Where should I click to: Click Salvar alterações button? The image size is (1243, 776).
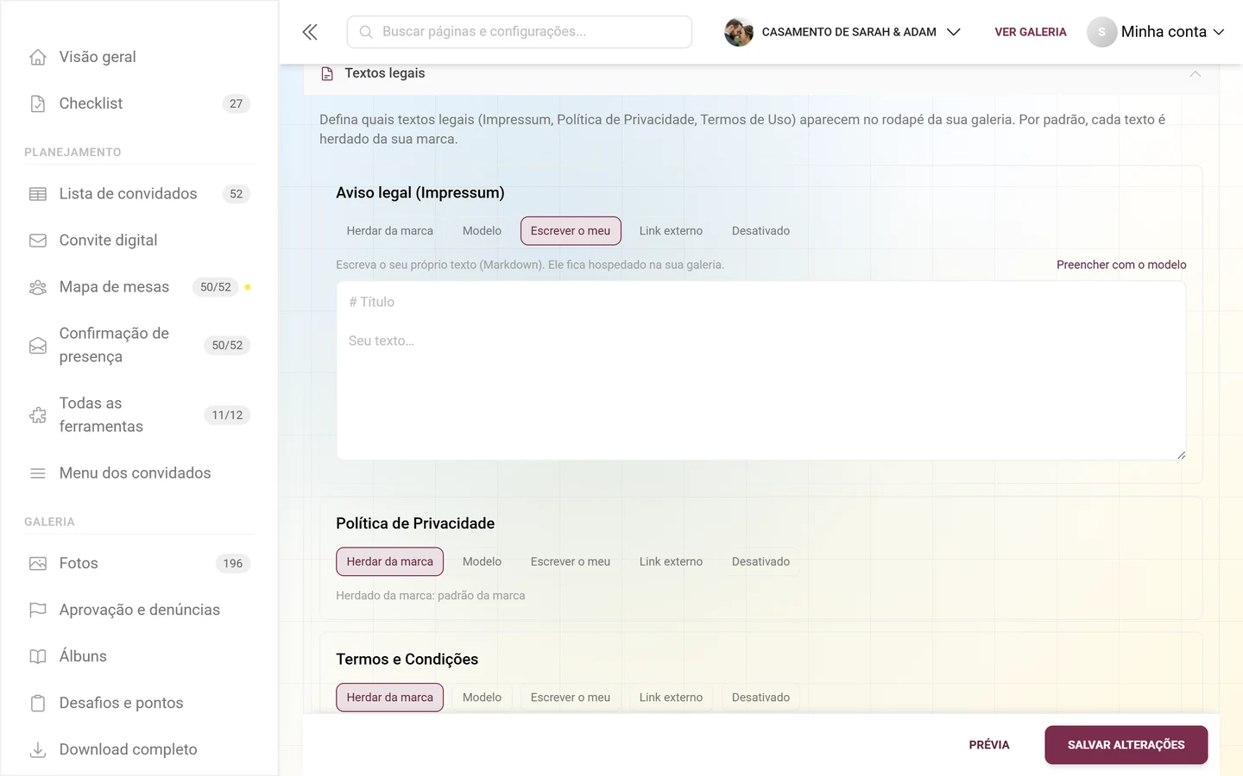(1126, 745)
